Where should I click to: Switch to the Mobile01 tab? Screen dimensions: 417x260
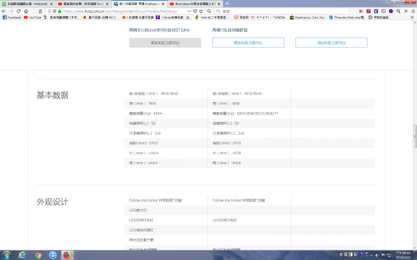28,3
